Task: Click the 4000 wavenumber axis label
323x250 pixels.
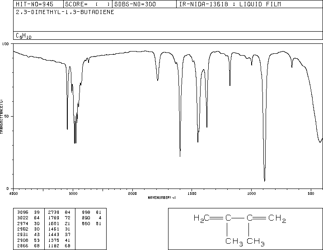Action: 14,193
